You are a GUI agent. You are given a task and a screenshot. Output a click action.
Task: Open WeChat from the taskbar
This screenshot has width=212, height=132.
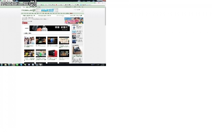25,65
